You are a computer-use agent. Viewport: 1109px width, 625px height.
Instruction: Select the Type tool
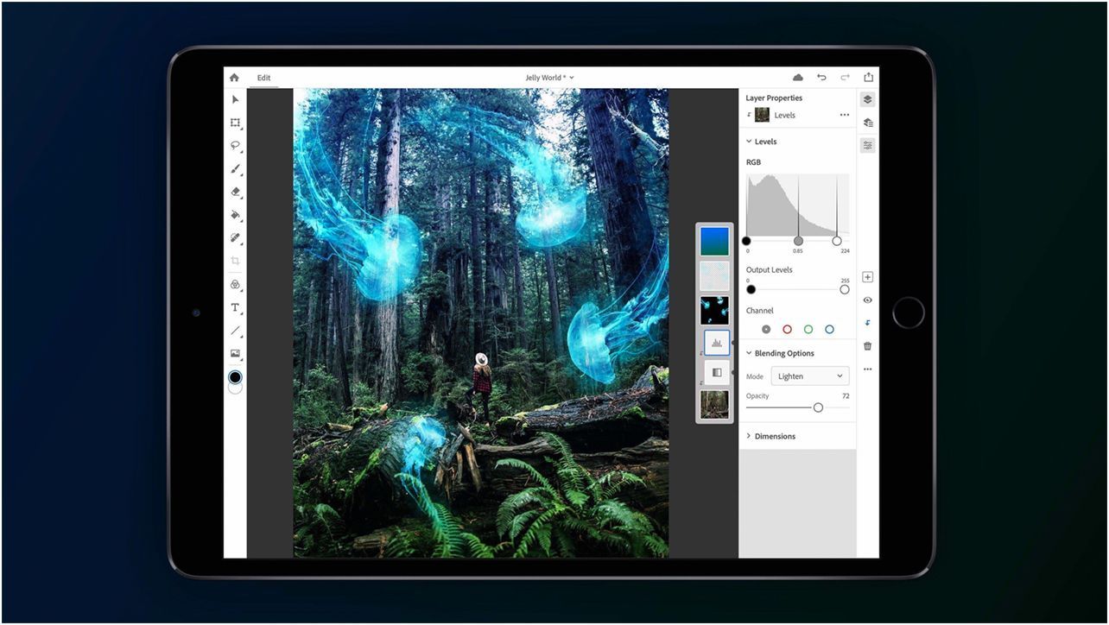tap(235, 307)
